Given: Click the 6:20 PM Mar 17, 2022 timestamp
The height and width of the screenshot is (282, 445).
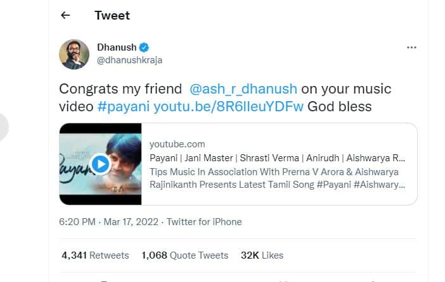Looking at the screenshot, I should 110,222.
